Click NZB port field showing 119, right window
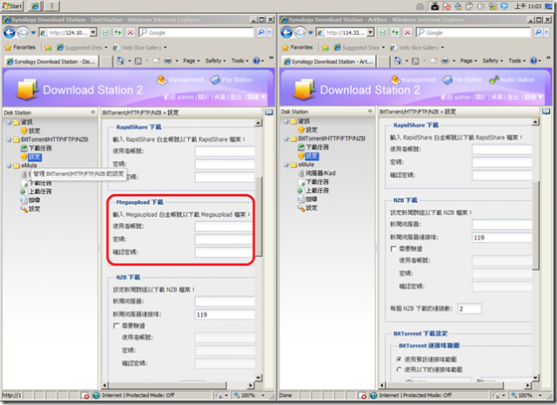557x405 pixels. [x=502, y=238]
